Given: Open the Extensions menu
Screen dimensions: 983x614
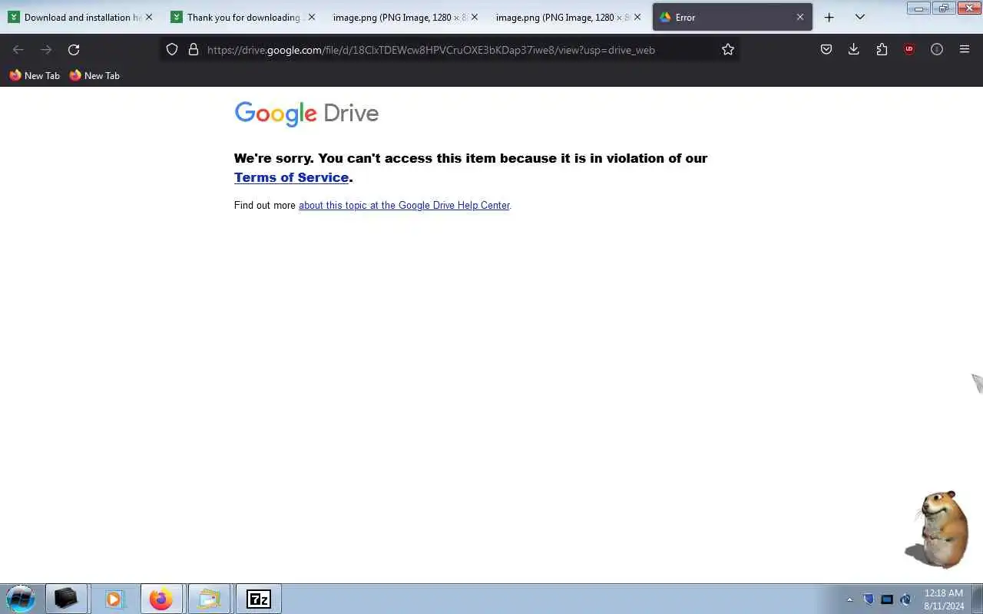Looking at the screenshot, I should (882, 49).
